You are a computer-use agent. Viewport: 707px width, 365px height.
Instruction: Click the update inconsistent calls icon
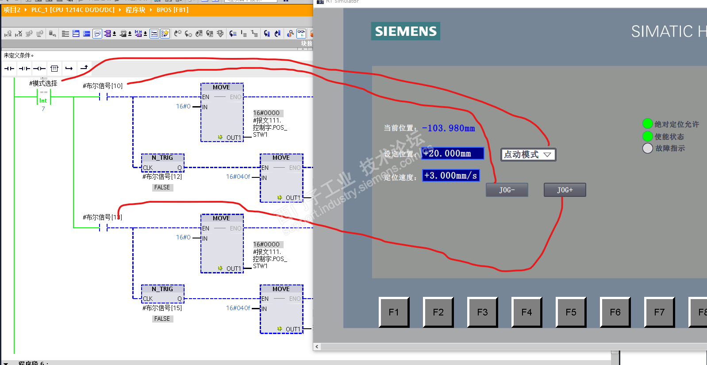coord(210,34)
